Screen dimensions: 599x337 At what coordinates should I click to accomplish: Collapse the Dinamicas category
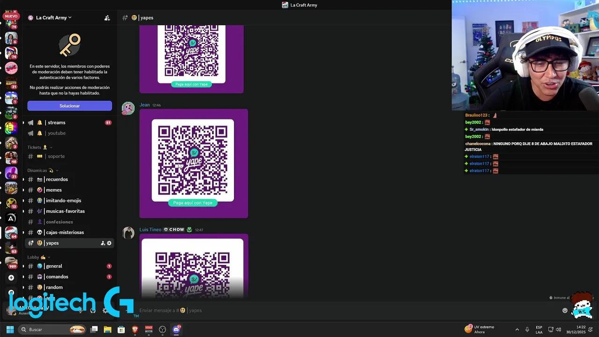coord(43,170)
